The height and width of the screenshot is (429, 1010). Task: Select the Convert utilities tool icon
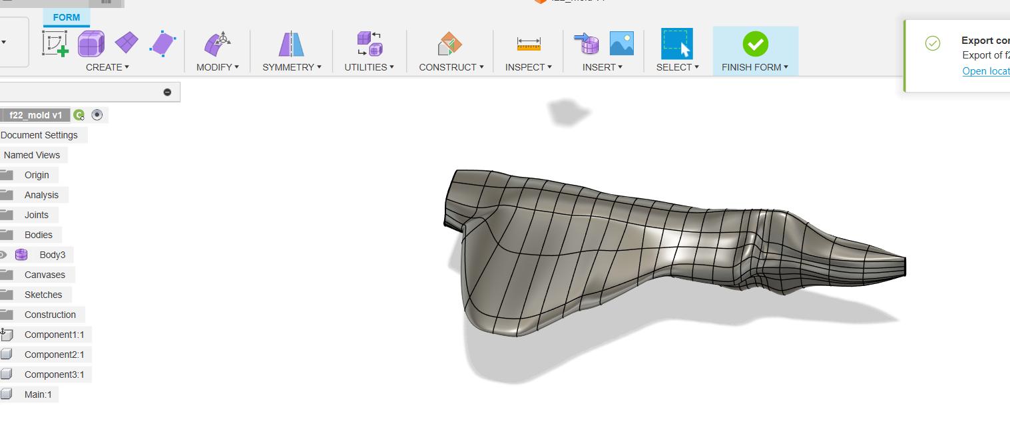370,44
